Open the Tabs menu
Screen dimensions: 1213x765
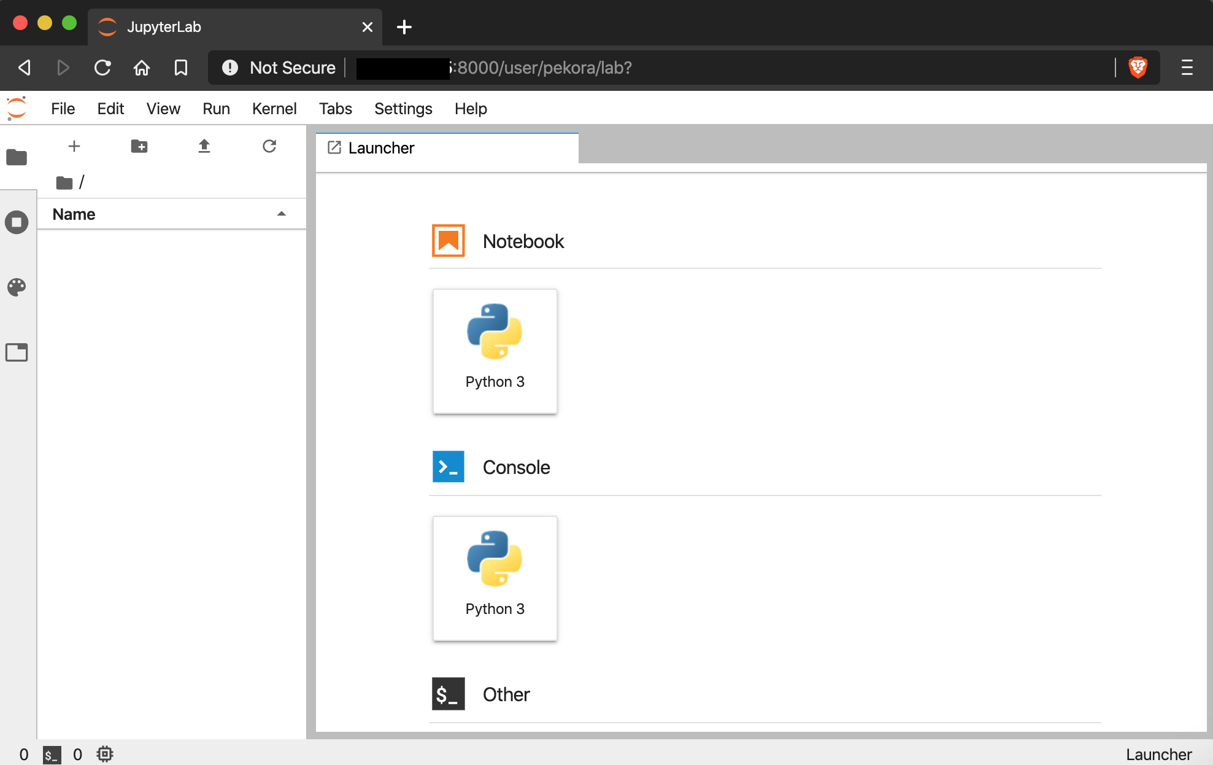336,109
